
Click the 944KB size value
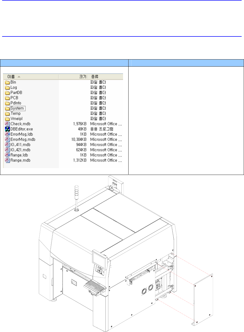pos(81,145)
